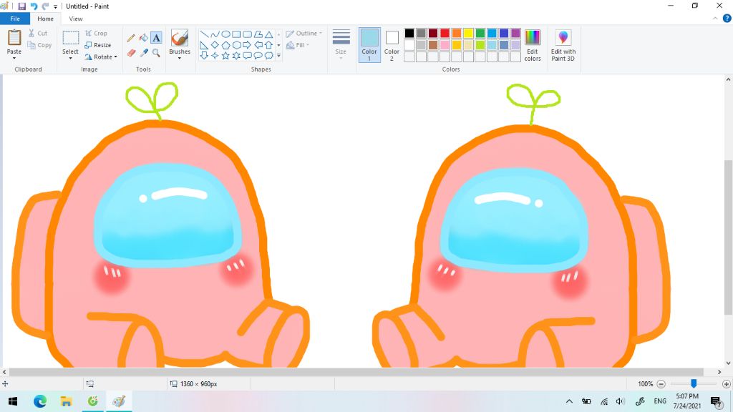Select the Curve shape

tap(215, 34)
